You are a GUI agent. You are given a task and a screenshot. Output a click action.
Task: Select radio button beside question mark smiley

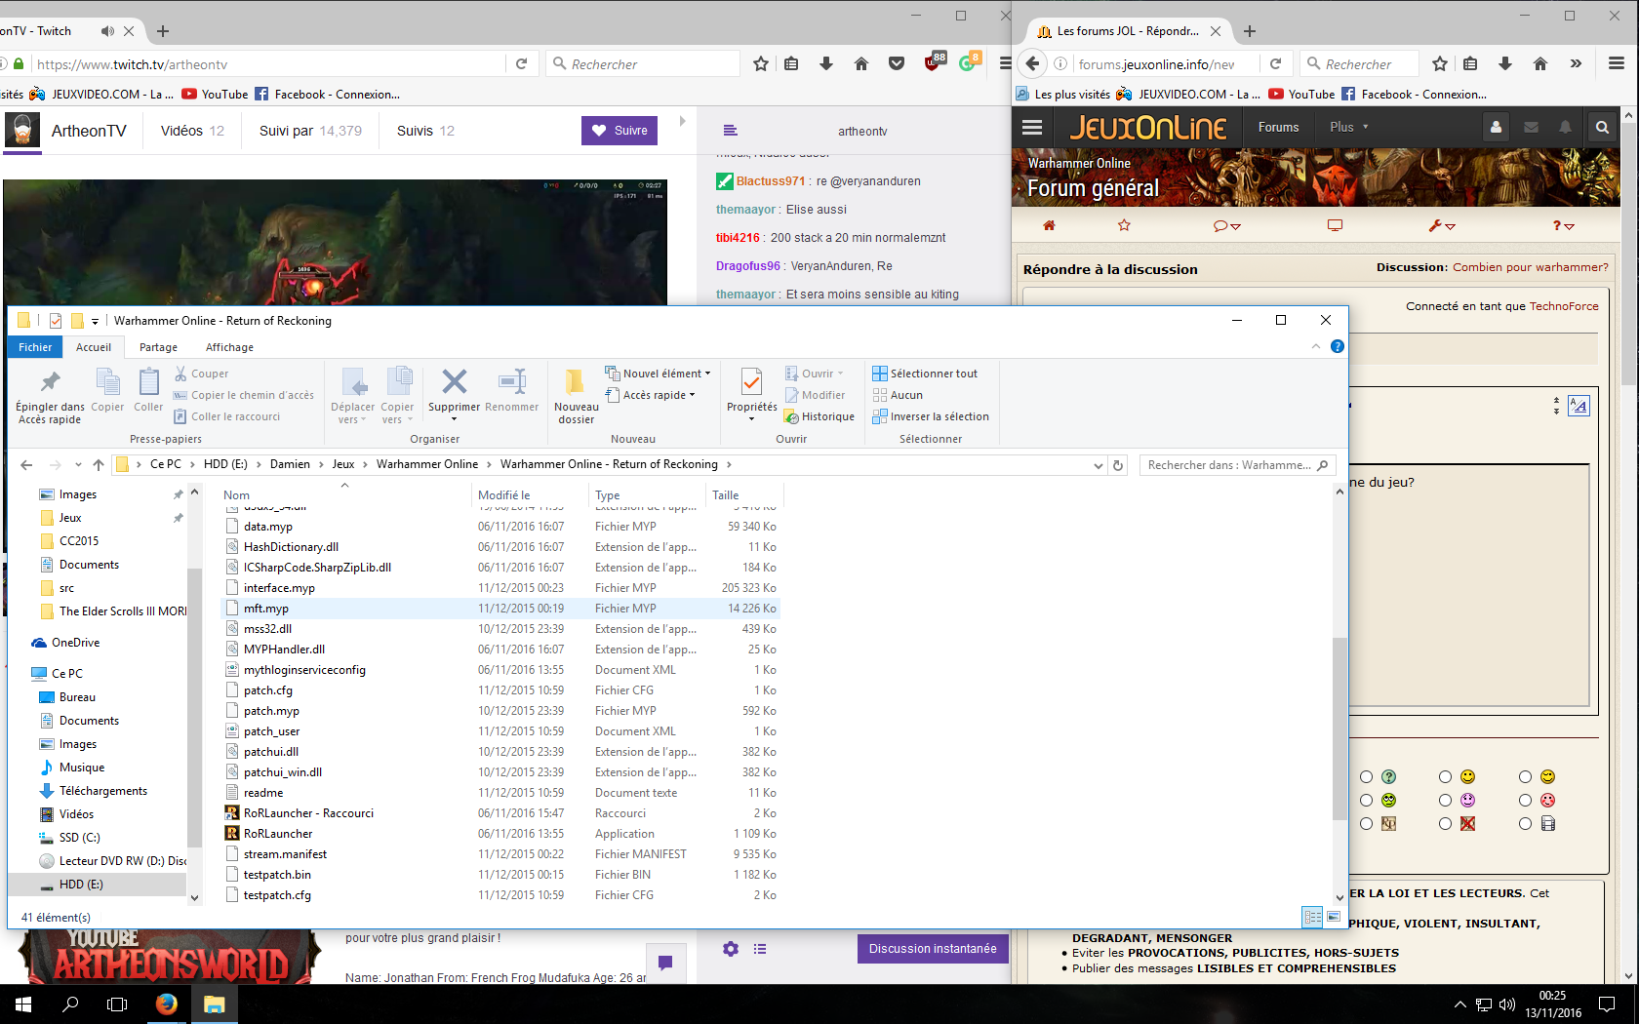[1366, 777]
